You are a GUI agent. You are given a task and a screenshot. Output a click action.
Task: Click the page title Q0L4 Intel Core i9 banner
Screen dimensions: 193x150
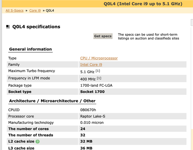(143, 4)
